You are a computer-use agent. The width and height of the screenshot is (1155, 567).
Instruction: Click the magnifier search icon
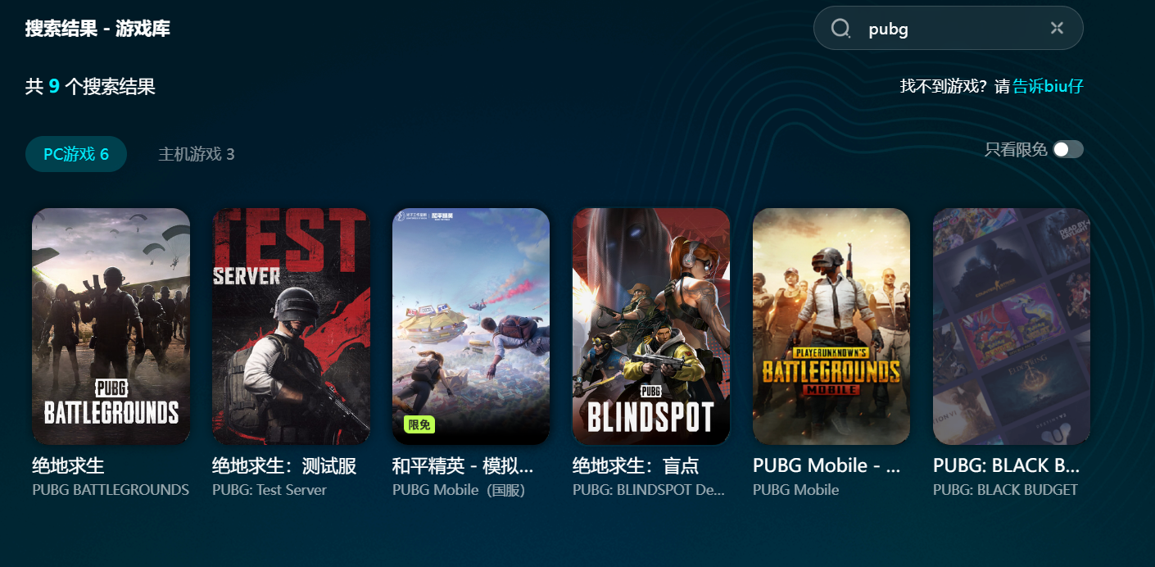(x=840, y=29)
